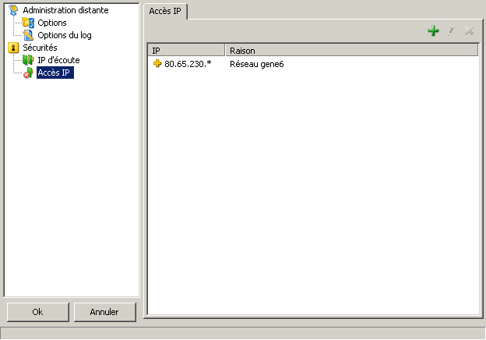This screenshot has height=340, width=486.
Task: Select the highlighted Accès IP tree node
Action: click(x=55, y=73)
